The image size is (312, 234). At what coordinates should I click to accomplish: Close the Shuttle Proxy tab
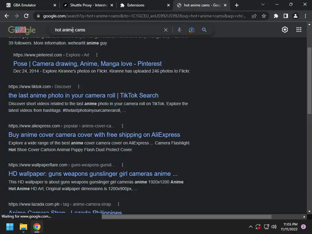coord(112,5)
